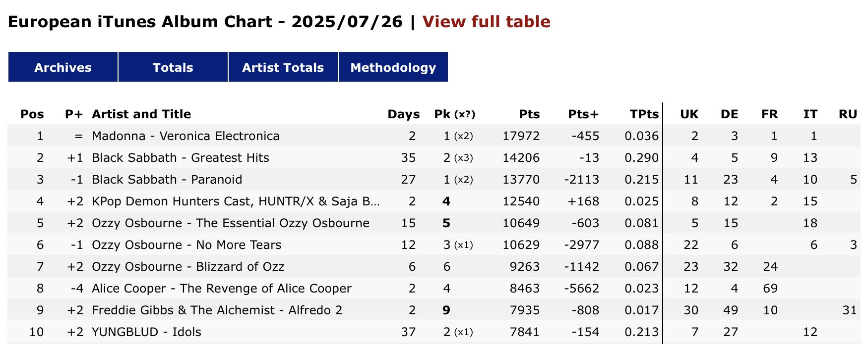Open the Methodology tab
The width and height of the screenshot is (866, 344).
coord(393,67)
